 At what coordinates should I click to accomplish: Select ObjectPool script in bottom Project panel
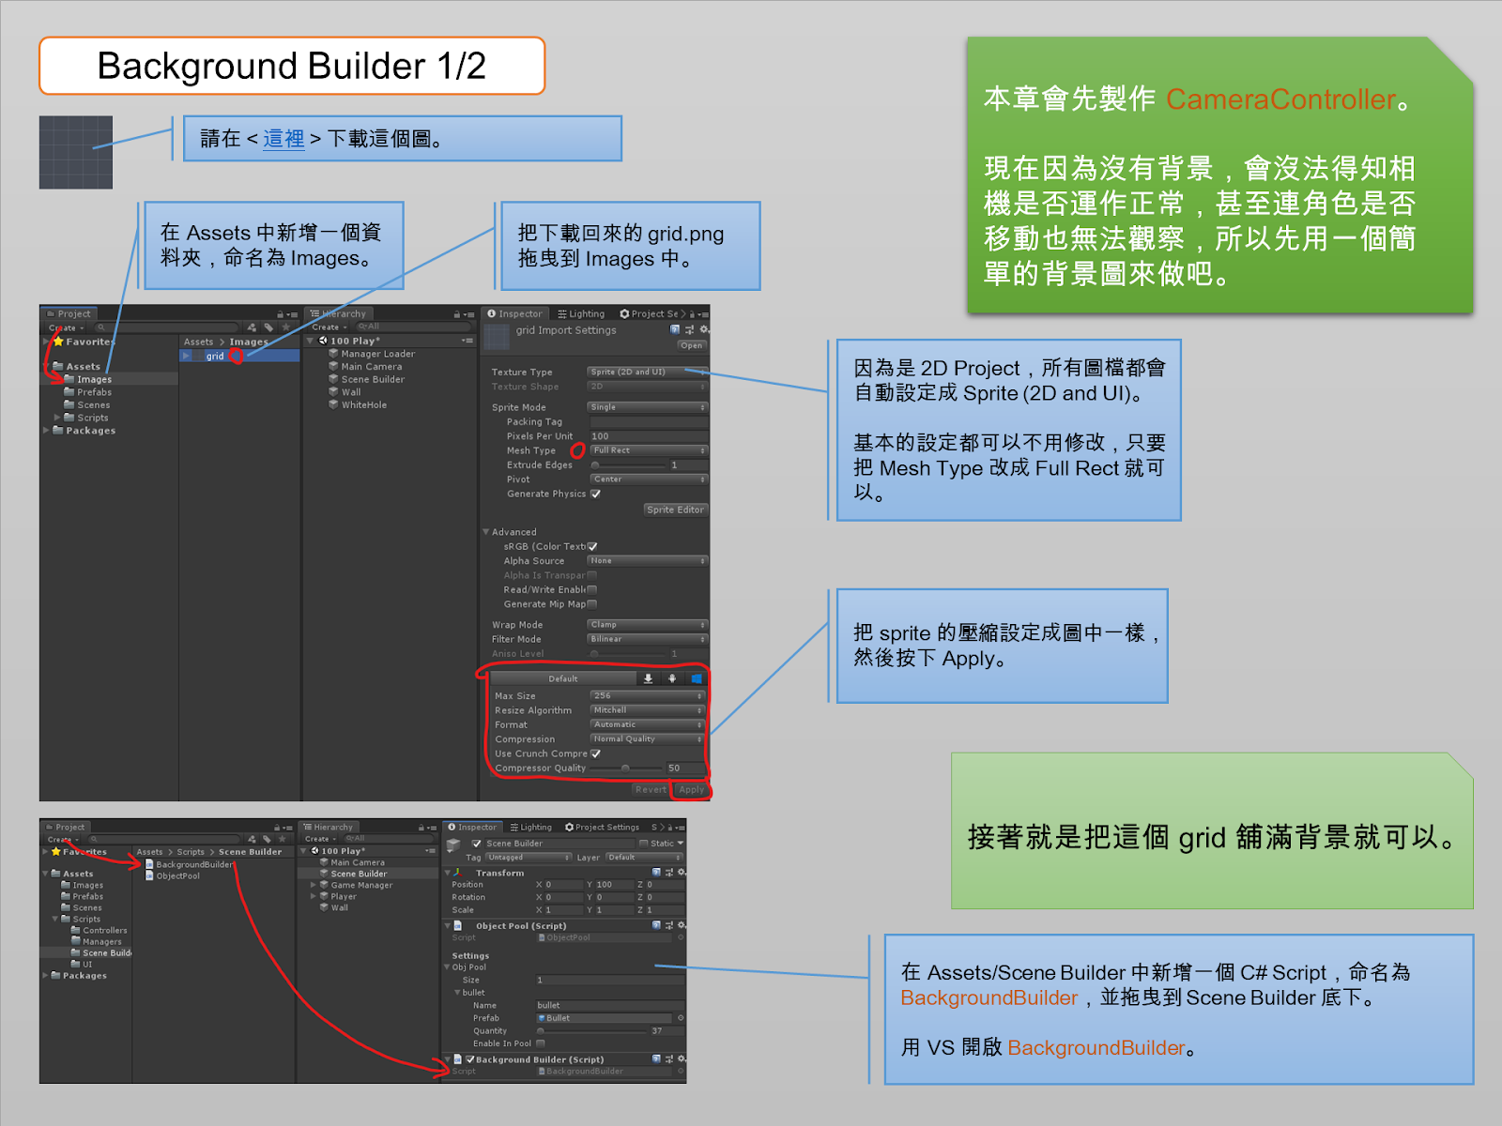click(x=173, y=876)
